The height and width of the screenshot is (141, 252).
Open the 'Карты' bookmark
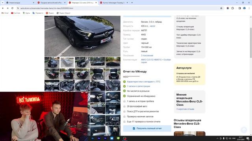click(26, 13)
